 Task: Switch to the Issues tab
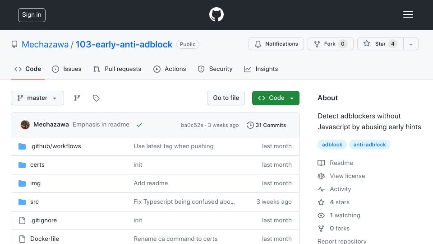67,69
